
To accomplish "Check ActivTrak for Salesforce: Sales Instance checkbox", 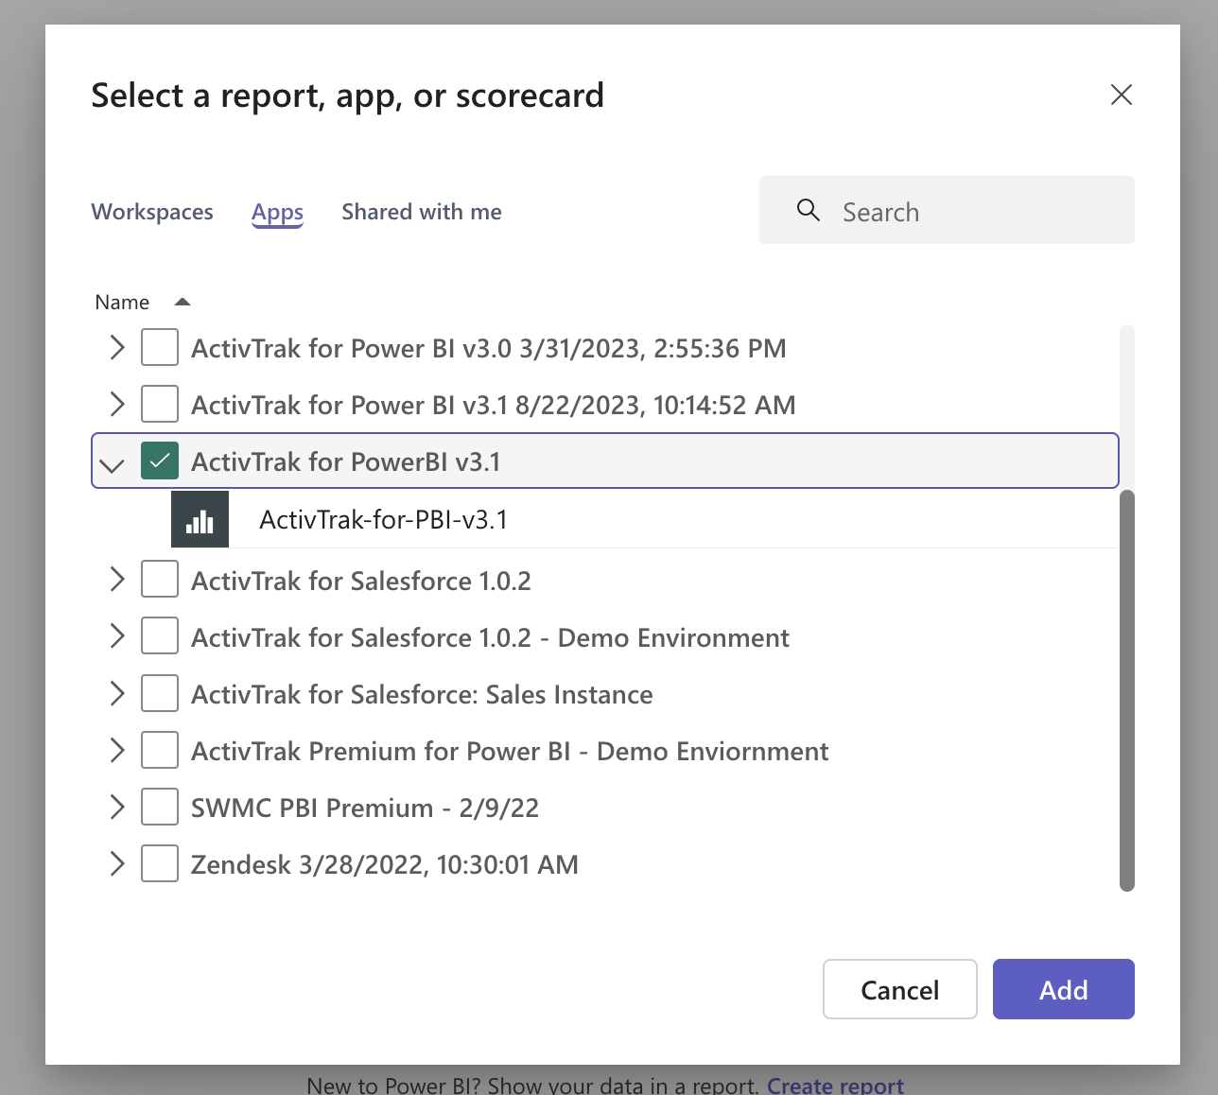I will click(160, 693).
